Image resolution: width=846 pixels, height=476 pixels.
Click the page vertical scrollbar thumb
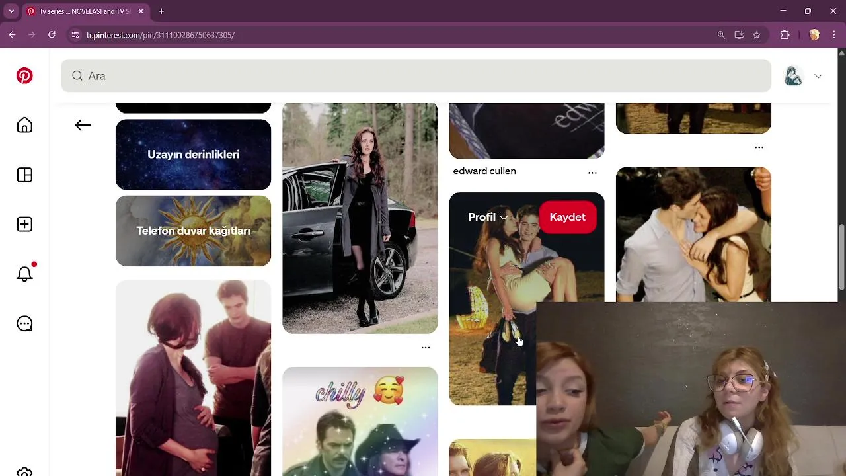click(841, 258)
